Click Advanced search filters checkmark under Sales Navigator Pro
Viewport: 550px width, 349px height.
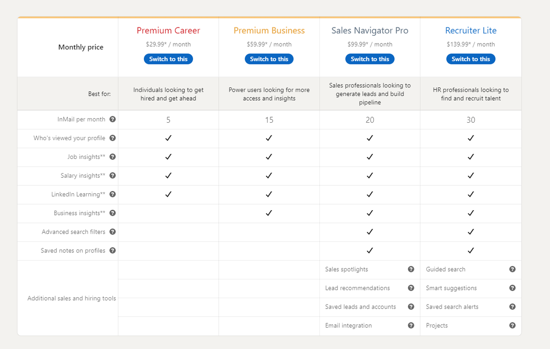click(x=370, y=232)
